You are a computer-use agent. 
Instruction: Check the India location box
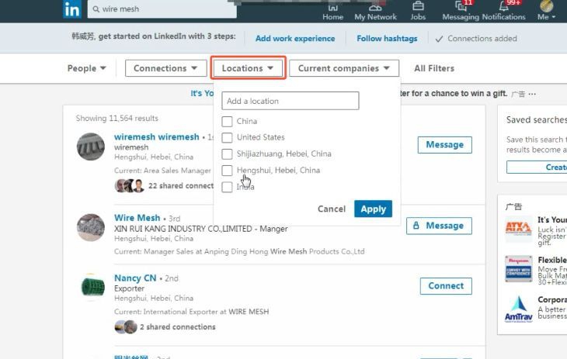(x=227, y=187)
